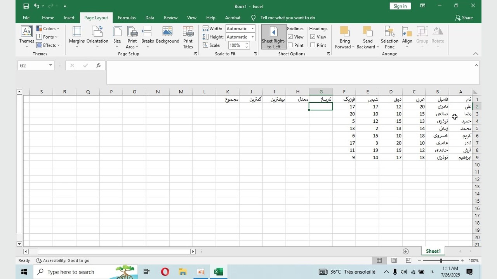Switch to Page Layout view in status bar
Image resolution: width=497 pixels, height=279 pixels.
point(394,260)
